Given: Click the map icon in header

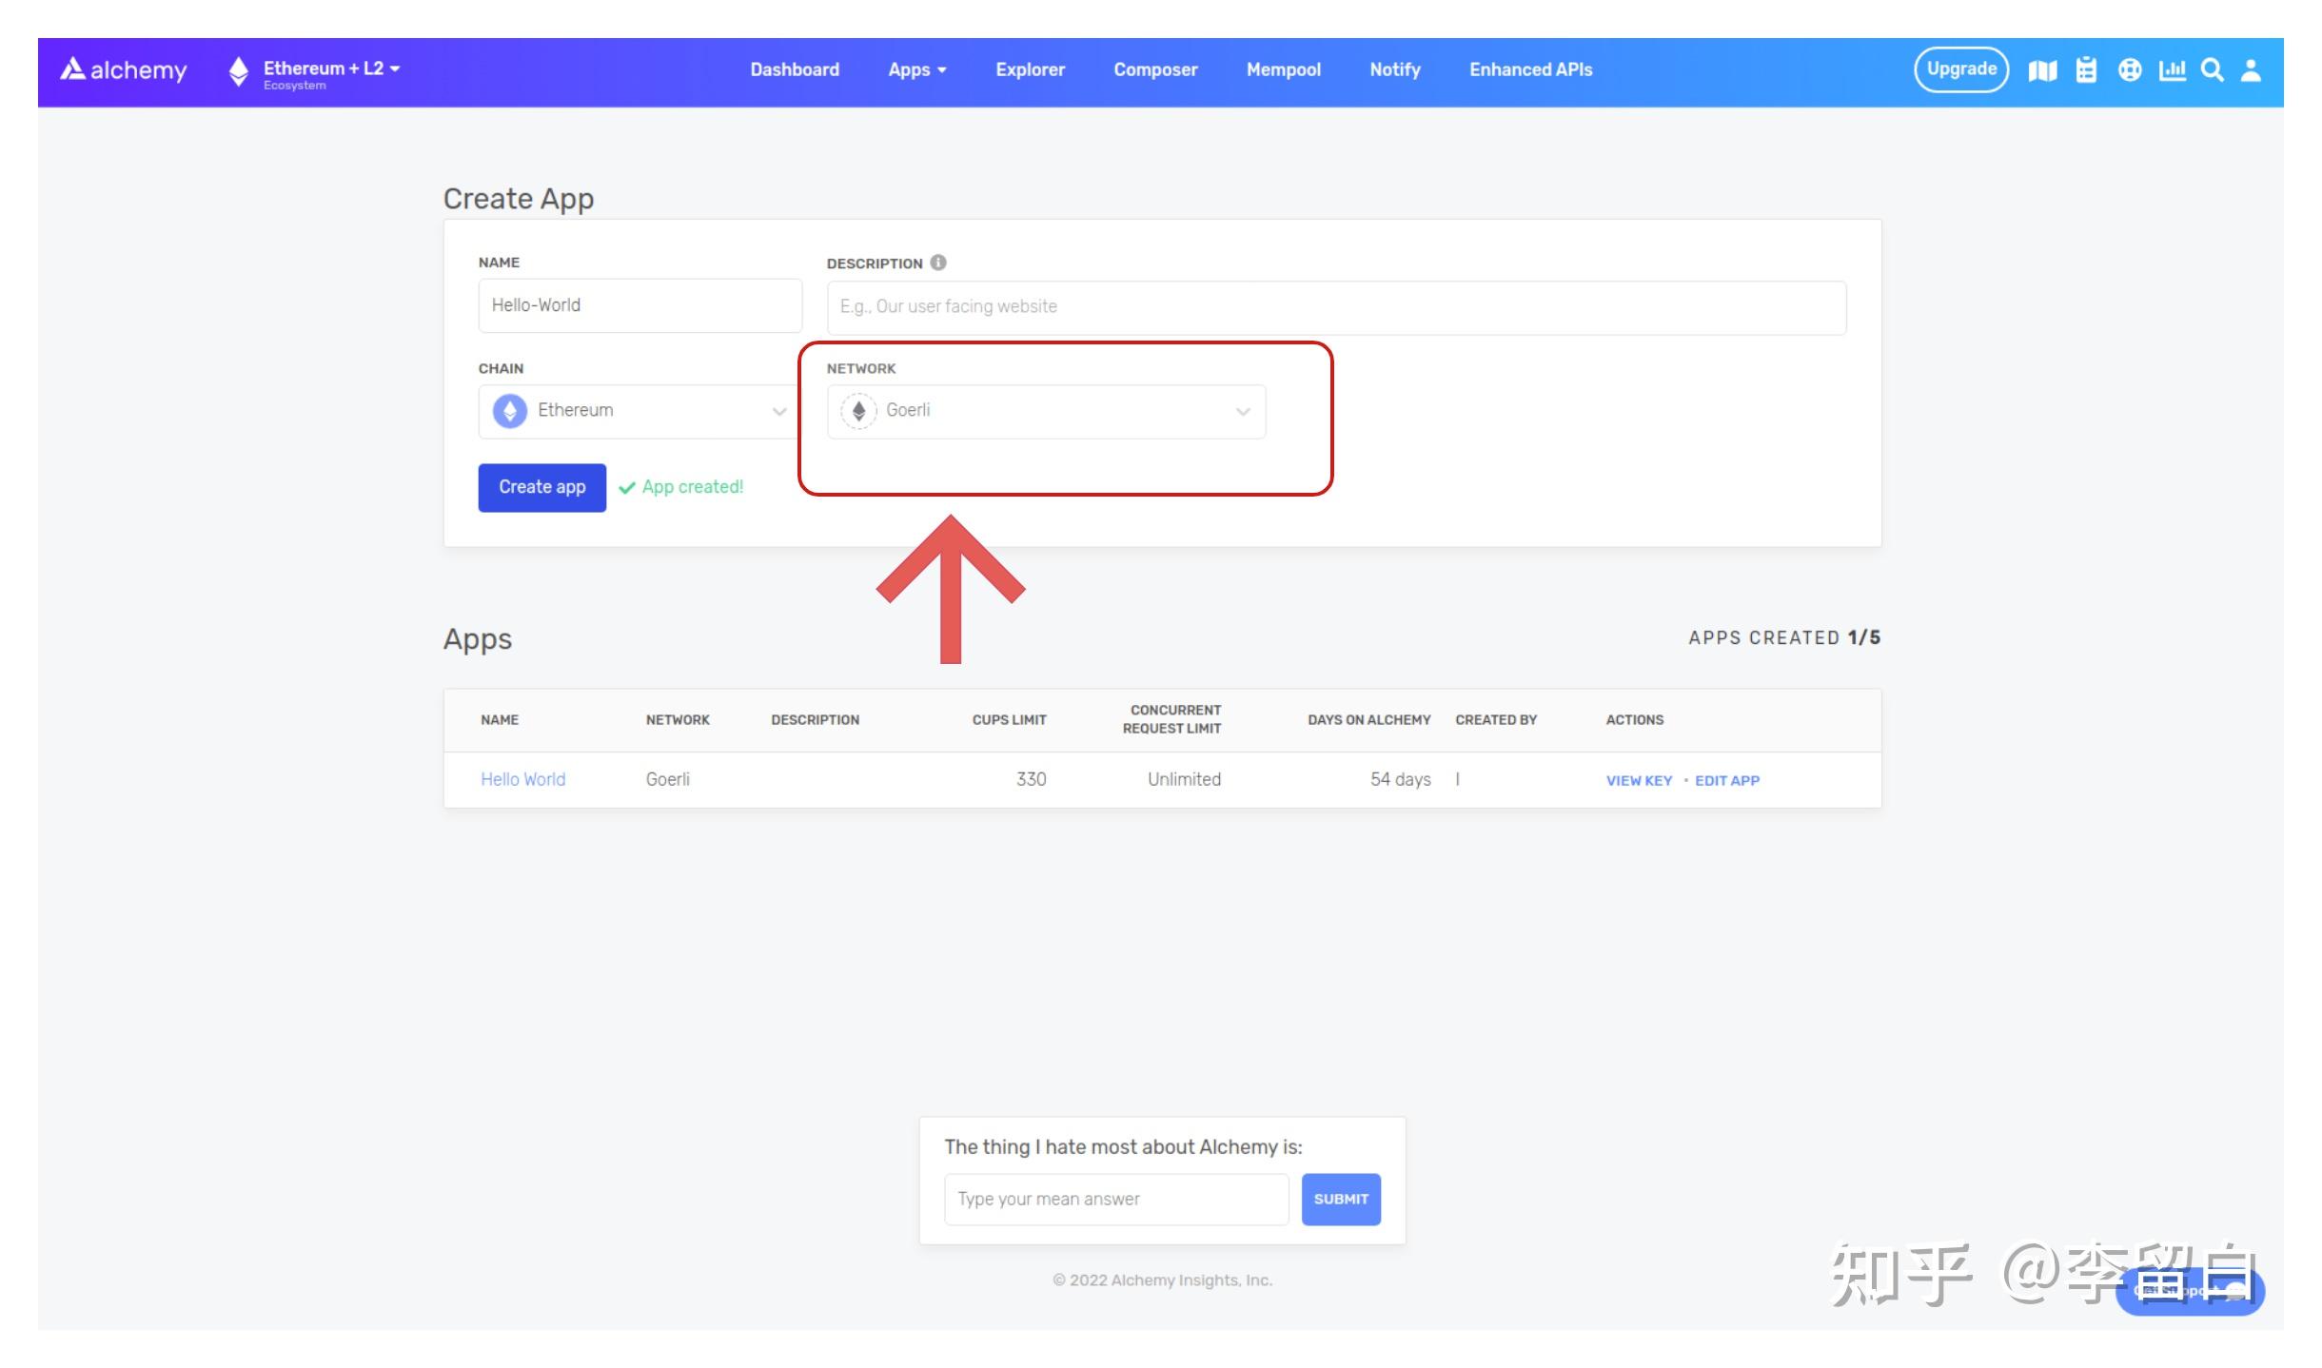Looking at the screenshot, I should [x=2042, y=70].
